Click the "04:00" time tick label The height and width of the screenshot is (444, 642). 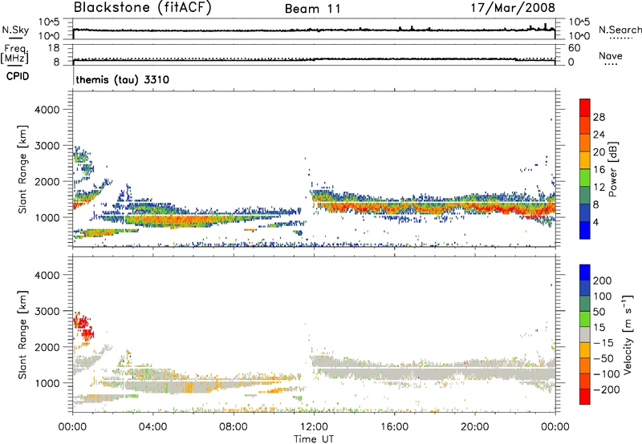[x=152, y=427]
